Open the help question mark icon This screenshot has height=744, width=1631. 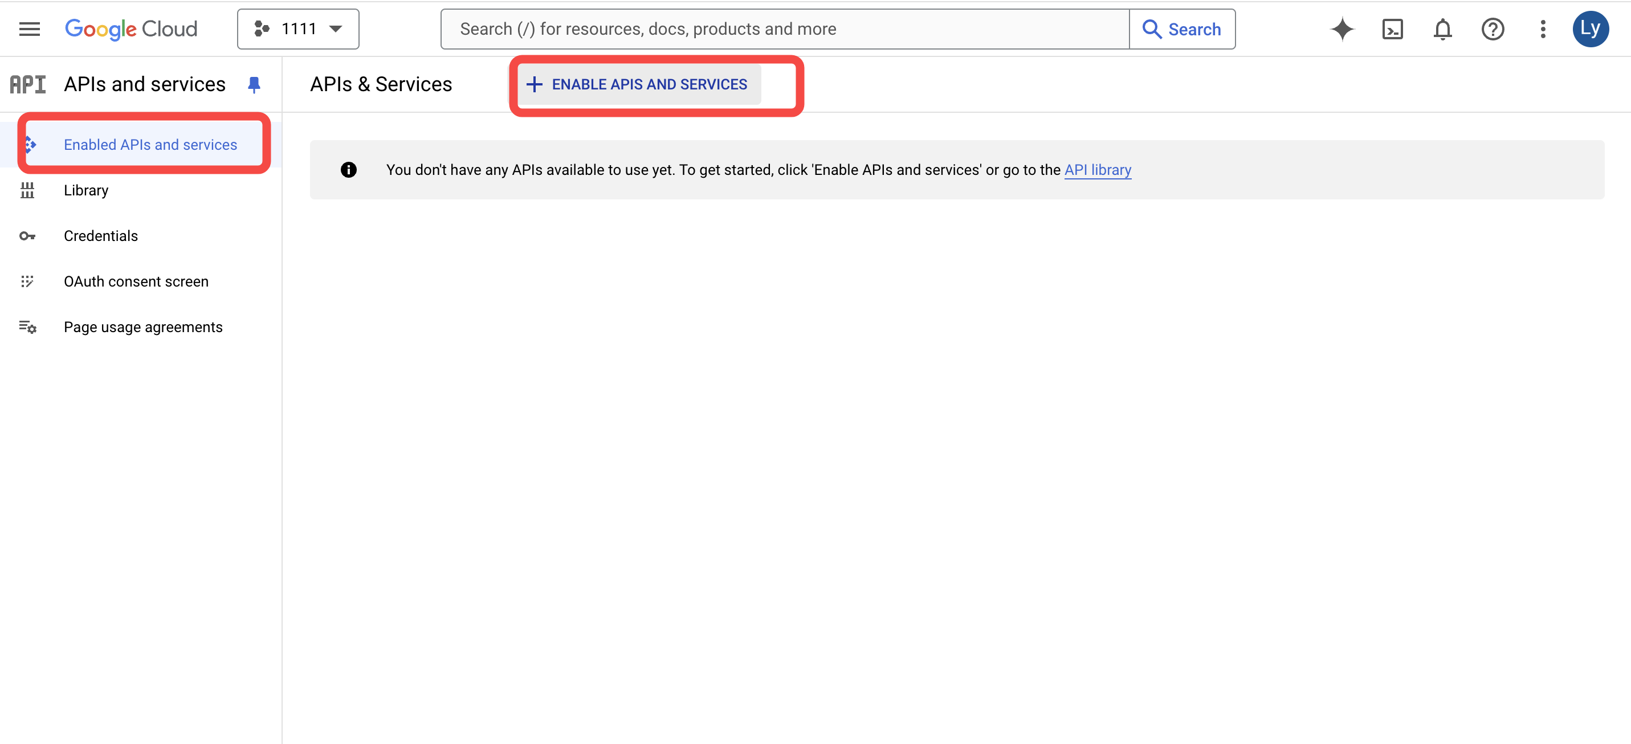(x=1493, y=29)
